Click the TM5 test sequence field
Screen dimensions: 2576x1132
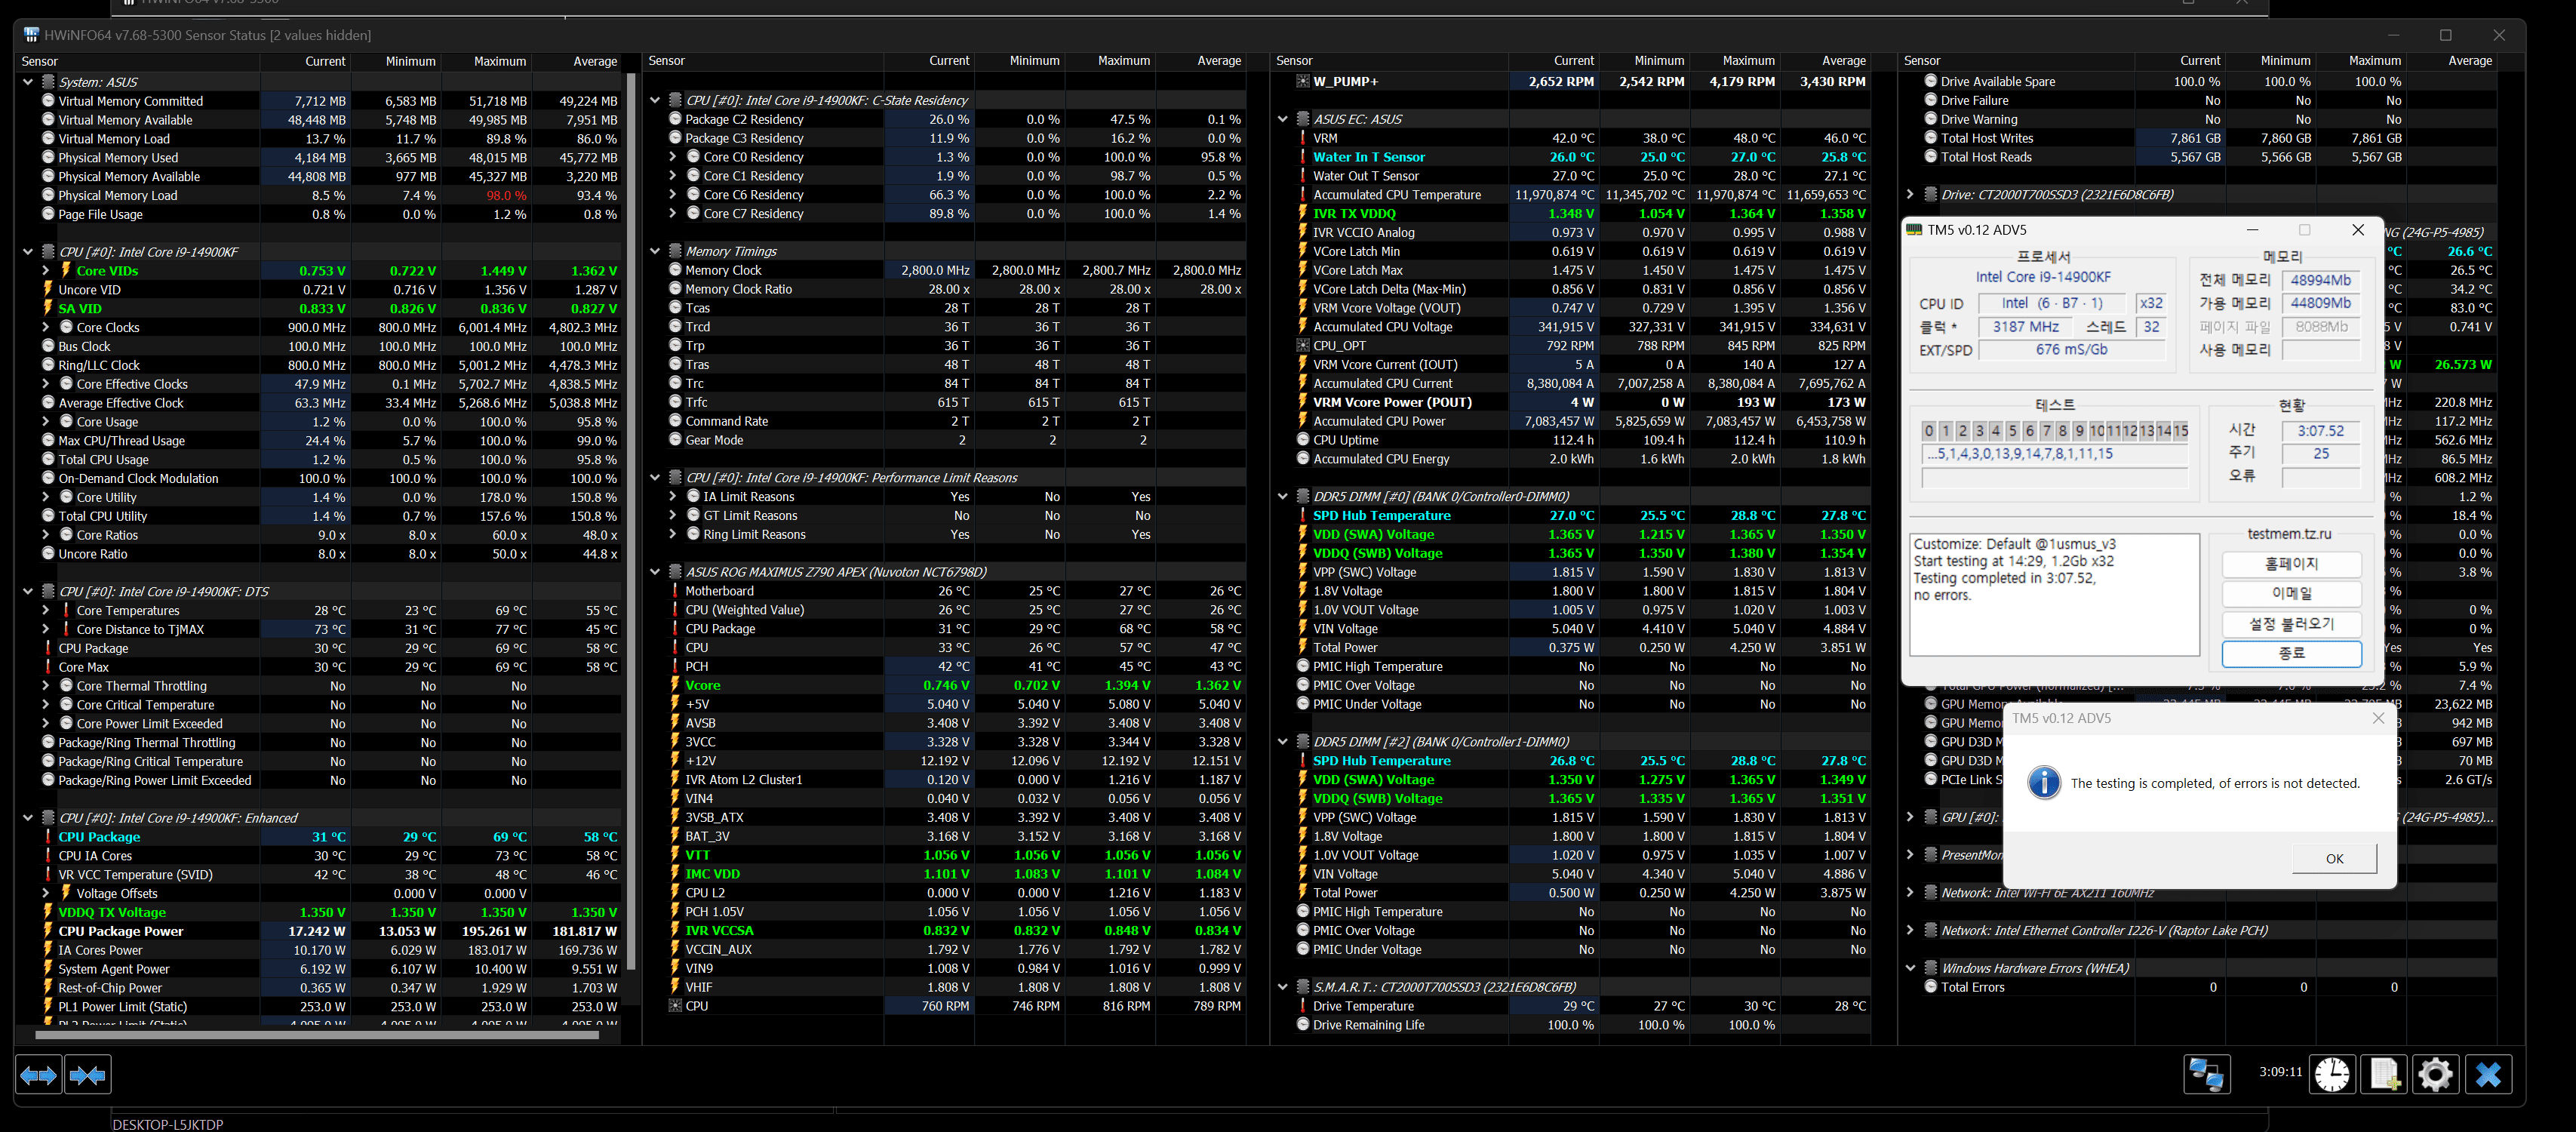[x=2054, y=454]
